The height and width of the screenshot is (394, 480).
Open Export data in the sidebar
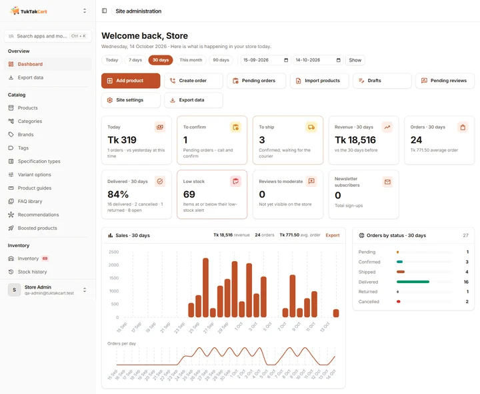tap(48, 77)
